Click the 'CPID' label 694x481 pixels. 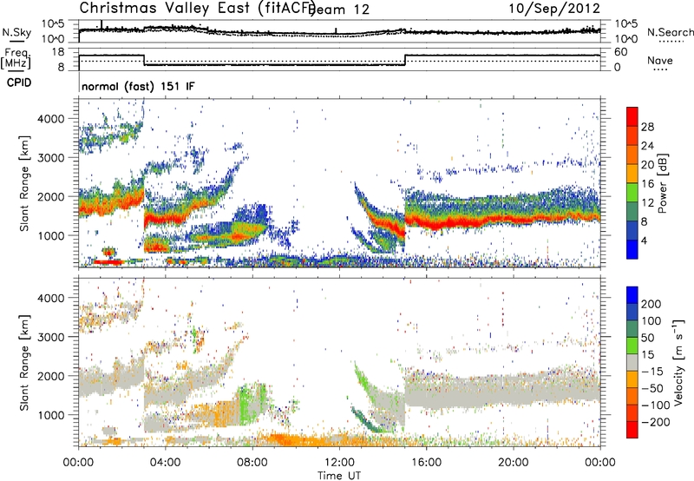(19, 82)
